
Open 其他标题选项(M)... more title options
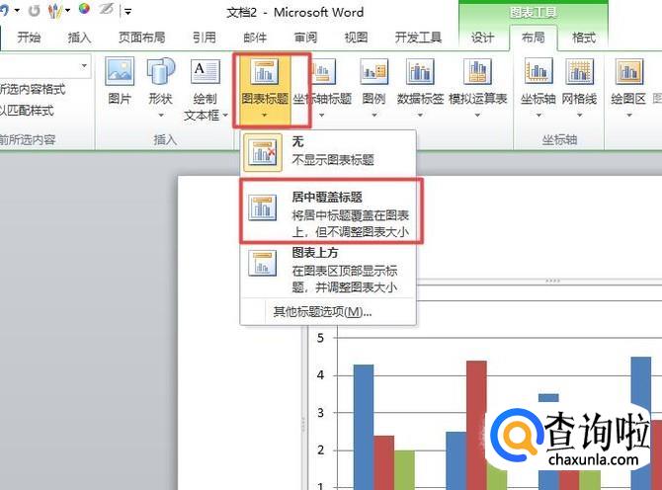[322, 312]
